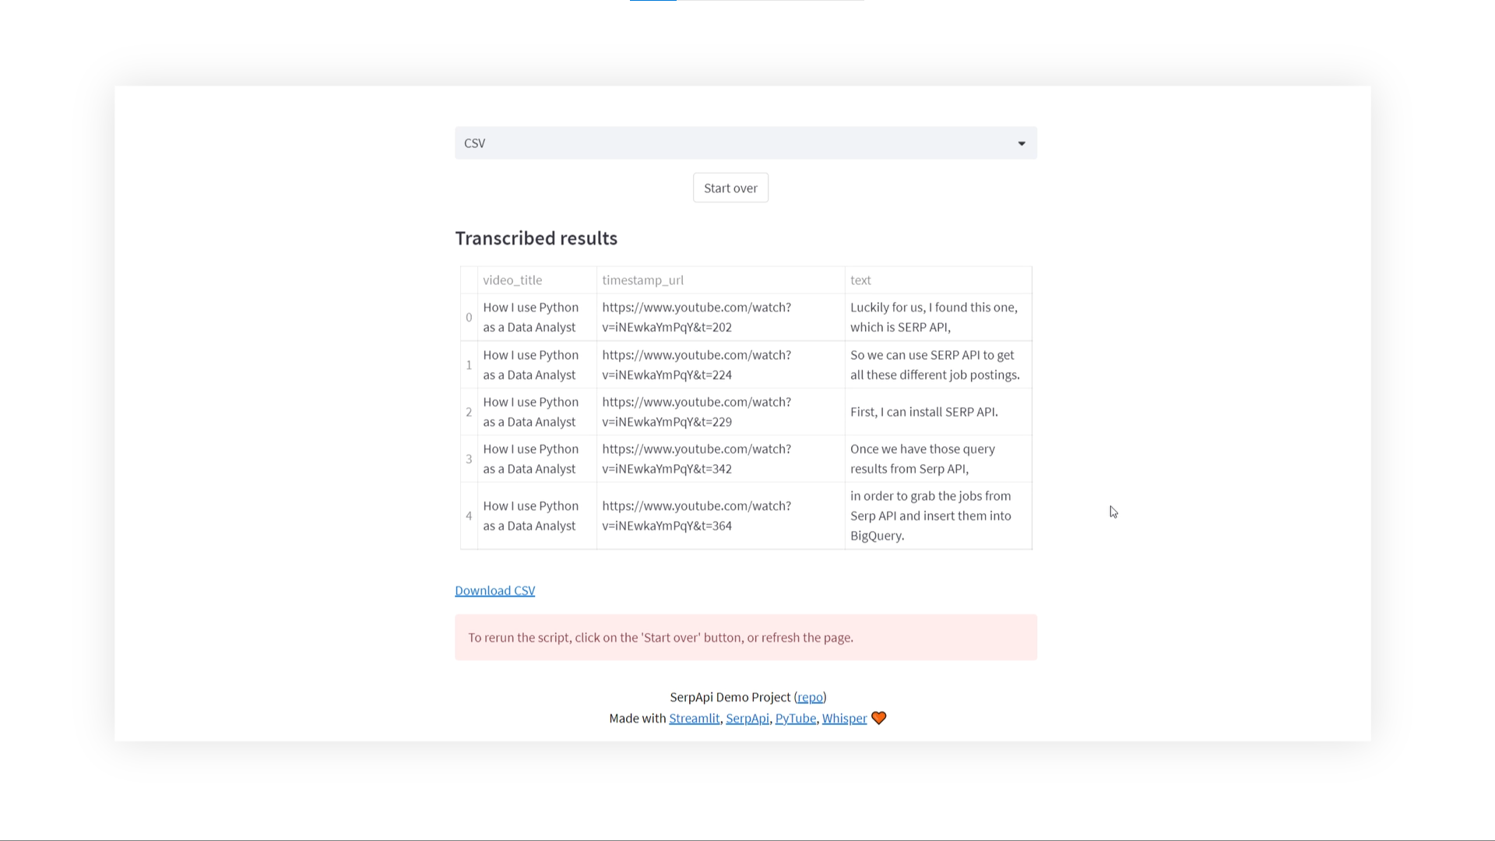Viewport: 1495px width, 841px height.
Task: Open the CSV format dropdown
Action: pyautogui.click(x=746, y=143)
